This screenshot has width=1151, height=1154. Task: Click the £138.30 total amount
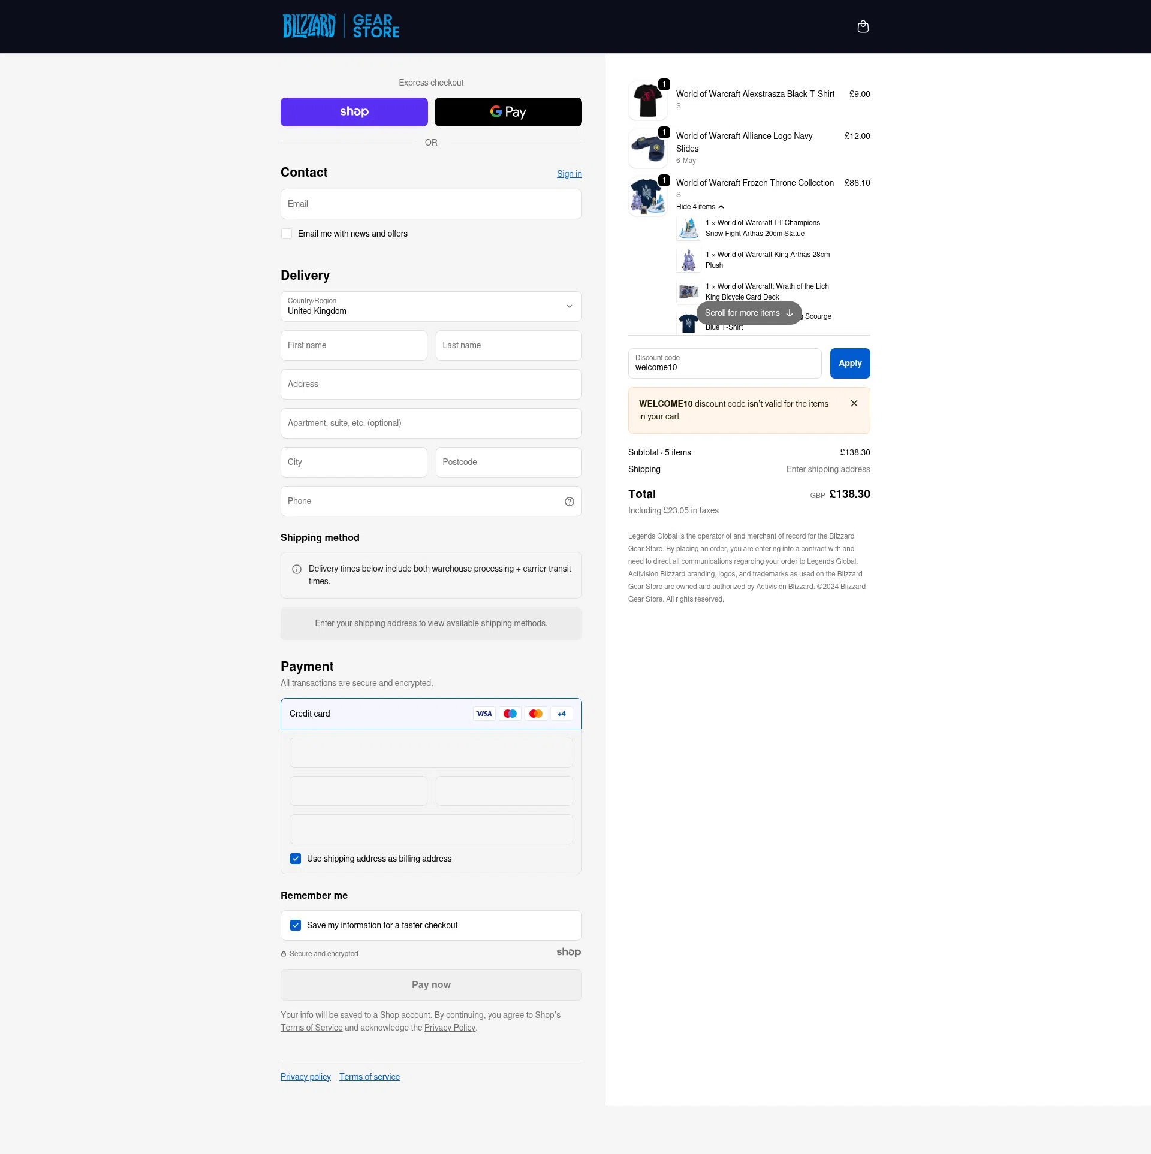(x=849, y=494)
